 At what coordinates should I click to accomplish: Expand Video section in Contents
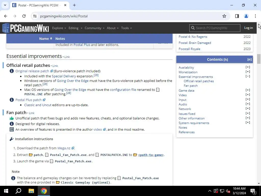pyautogui.click(x=248, y=95)
